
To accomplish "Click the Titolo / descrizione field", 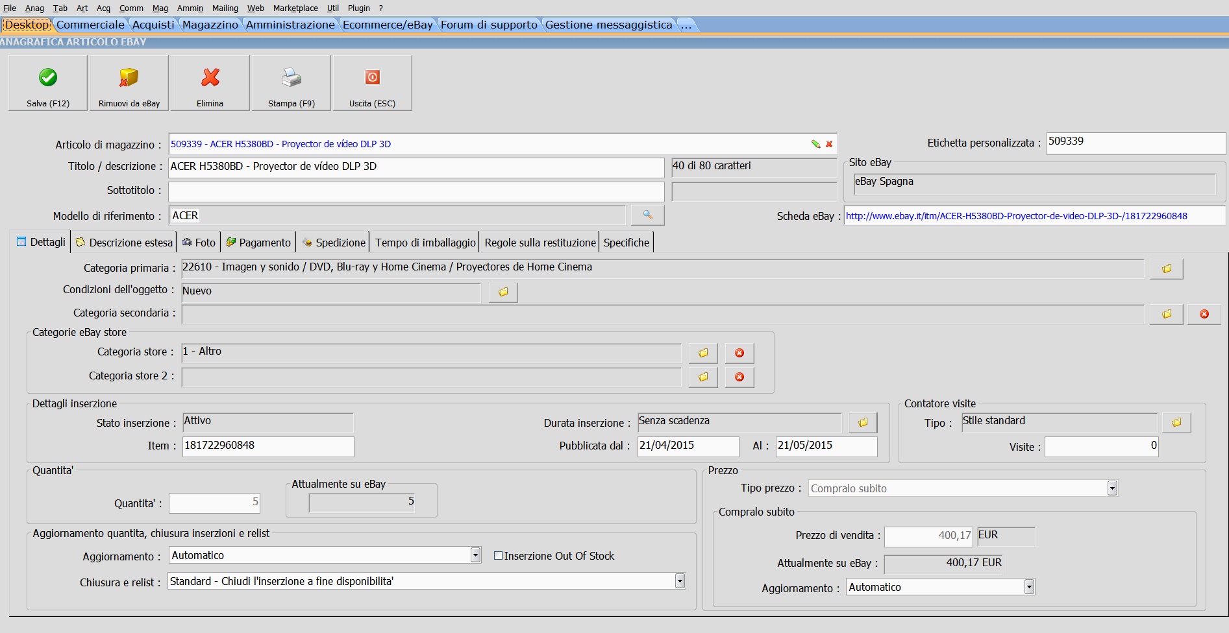I will [416, 167].
